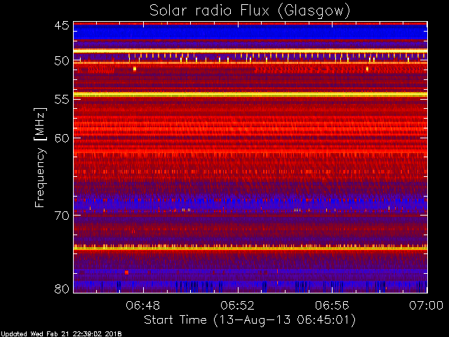Click the bright yellow-white band near 49 MHz
The image size is (449, 337).
click(250, 51)
